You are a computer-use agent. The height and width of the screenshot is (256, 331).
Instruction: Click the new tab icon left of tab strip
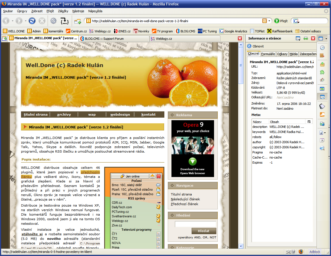(4, 38)
